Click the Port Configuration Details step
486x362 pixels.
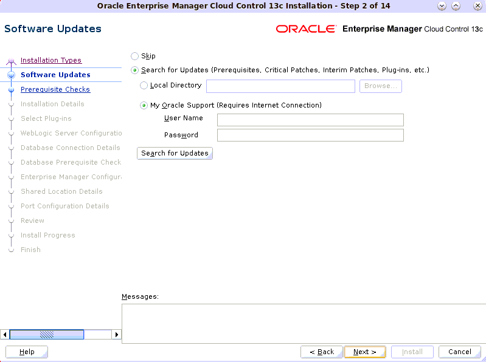pos(64,205)
